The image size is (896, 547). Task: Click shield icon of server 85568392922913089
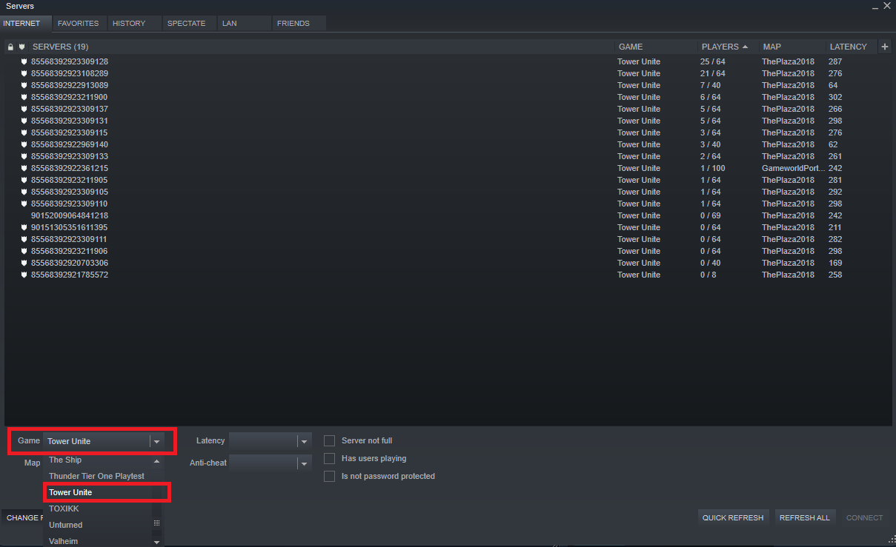coord(24,85)
